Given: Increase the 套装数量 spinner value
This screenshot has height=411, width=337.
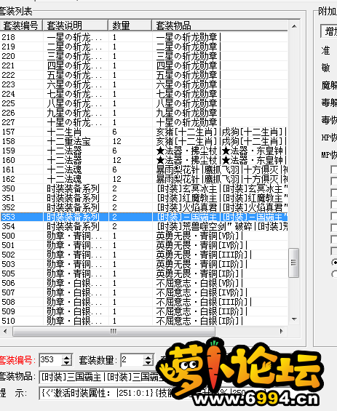Looking at the screenshot, I should click(x=148, y=357).
